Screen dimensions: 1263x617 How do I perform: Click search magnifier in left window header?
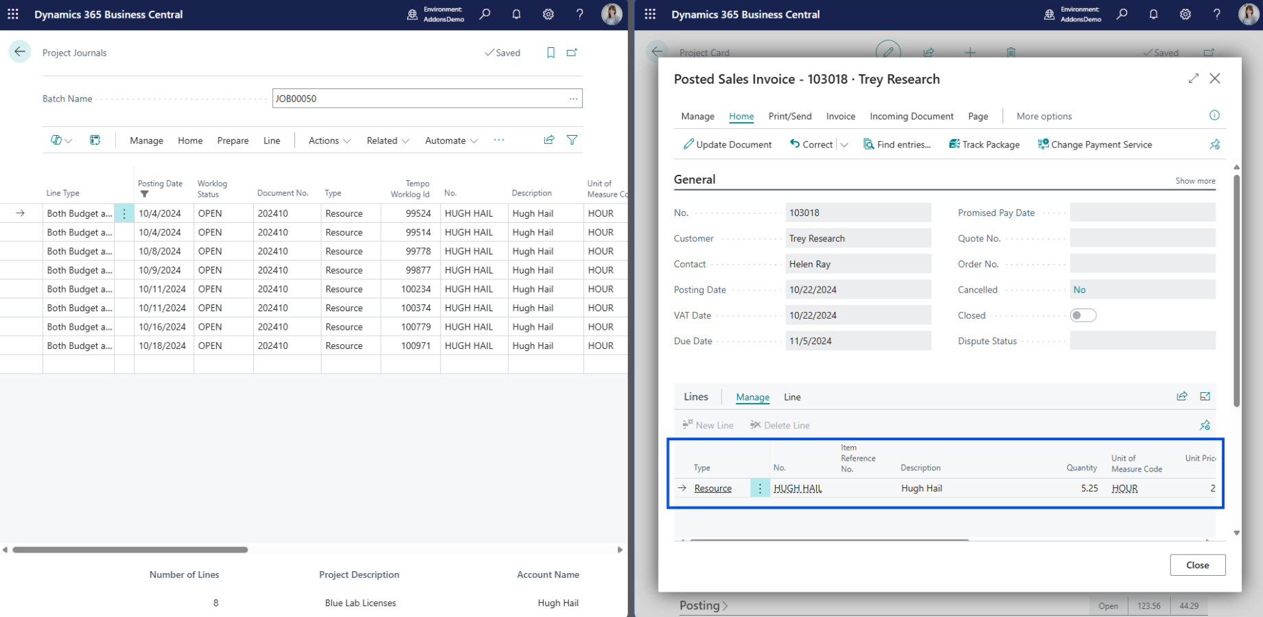[485, 14]
